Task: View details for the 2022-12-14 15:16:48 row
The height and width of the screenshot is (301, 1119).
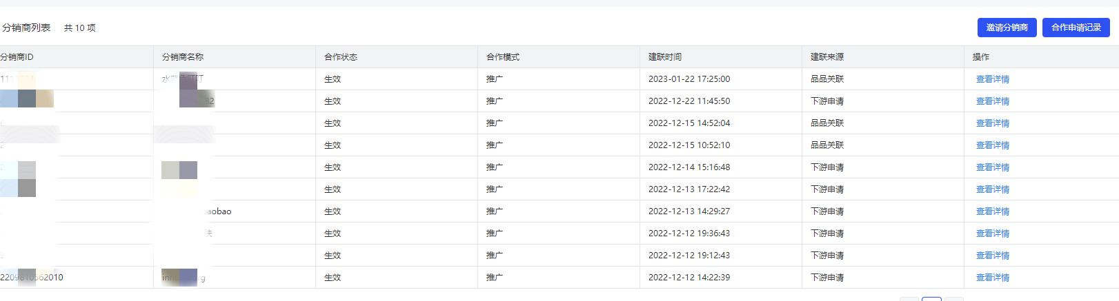Action: pos(992,167)
